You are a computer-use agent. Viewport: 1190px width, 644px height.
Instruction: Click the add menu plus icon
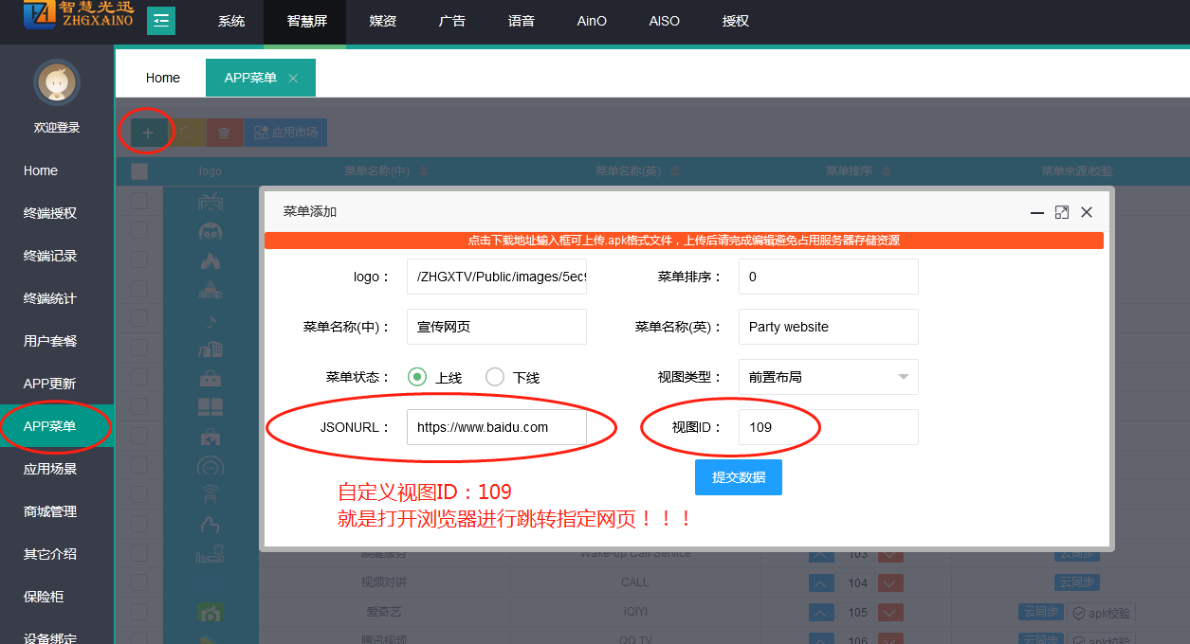click(x=147, y=133)
